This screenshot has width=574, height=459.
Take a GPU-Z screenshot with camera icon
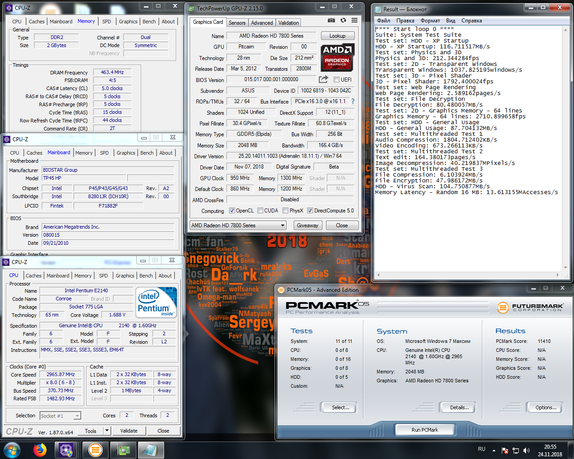[x=331, y=20]
